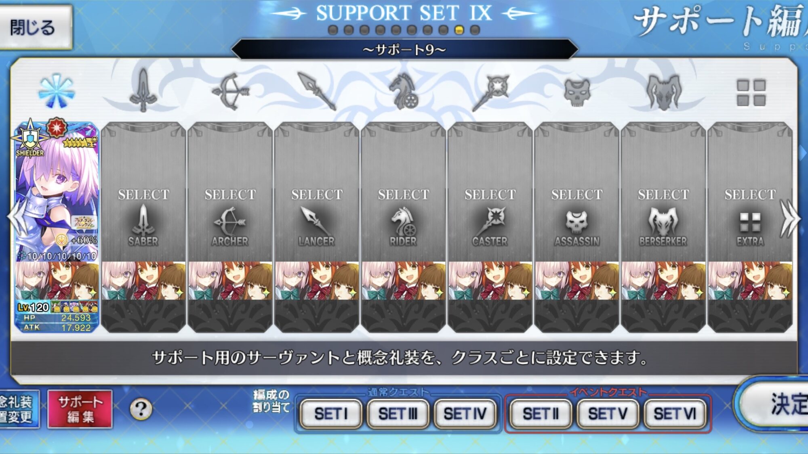
Task: Go to next support set arrow
Action: click(790, 218)
